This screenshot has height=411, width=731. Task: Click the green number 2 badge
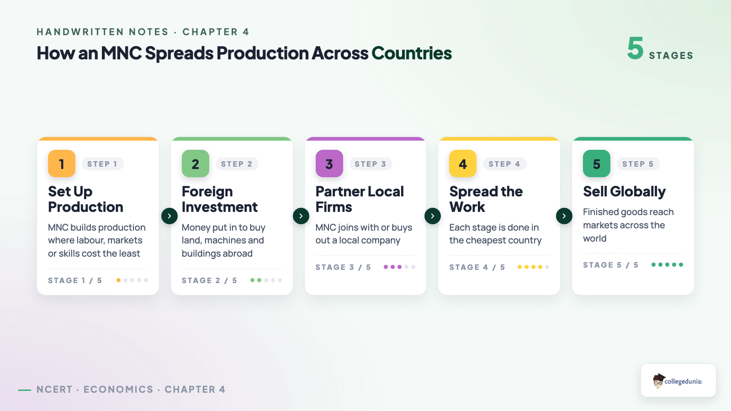coord(196,163)
